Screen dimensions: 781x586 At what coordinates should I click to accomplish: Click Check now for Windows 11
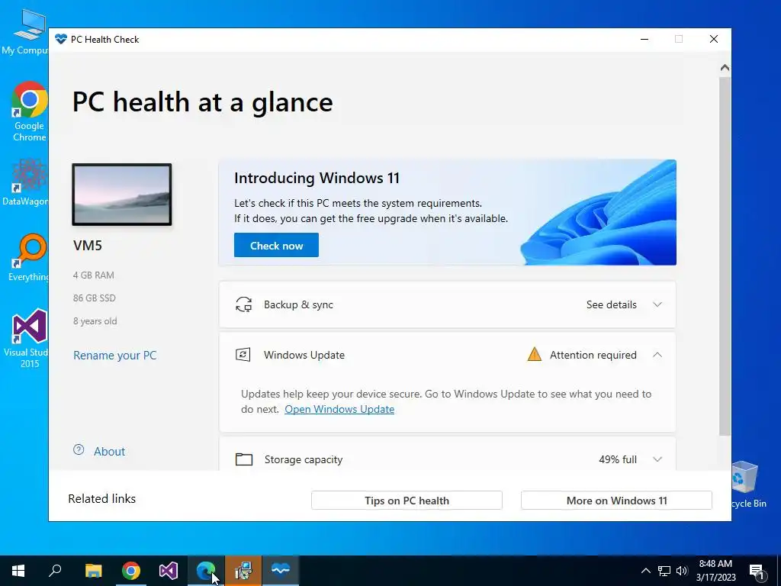pyautogui.click(x=276, y=245)
